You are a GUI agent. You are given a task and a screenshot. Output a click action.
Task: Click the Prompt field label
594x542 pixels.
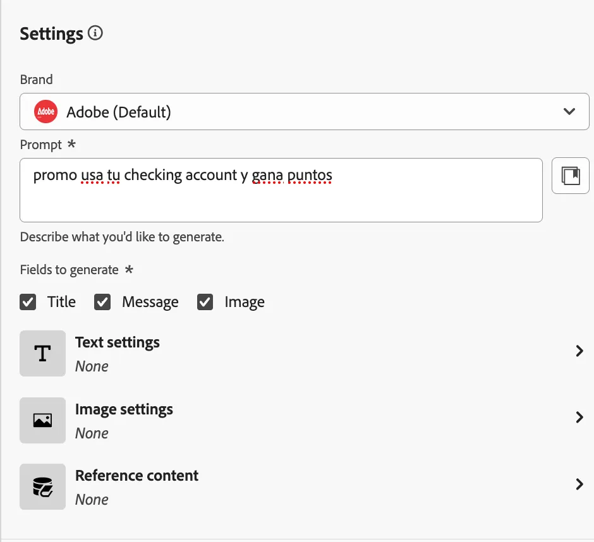pos(41,145)
